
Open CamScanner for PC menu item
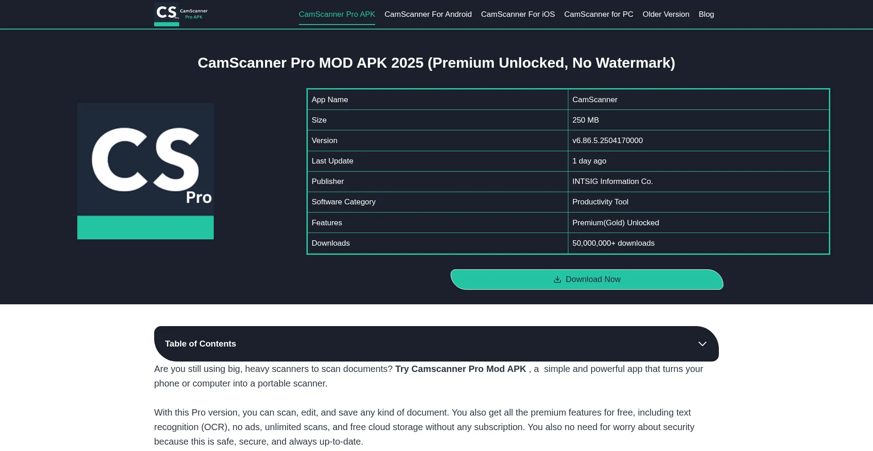pyautogui.click(x=598, y=14)
